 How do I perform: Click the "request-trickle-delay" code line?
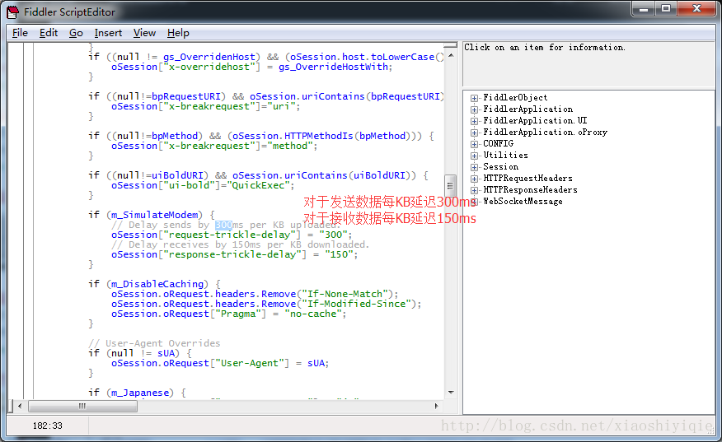pyautogui.click(x=232, y=235)
